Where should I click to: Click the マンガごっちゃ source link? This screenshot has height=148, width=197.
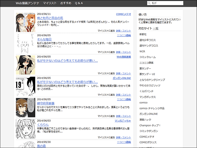(x=123, y=121)
